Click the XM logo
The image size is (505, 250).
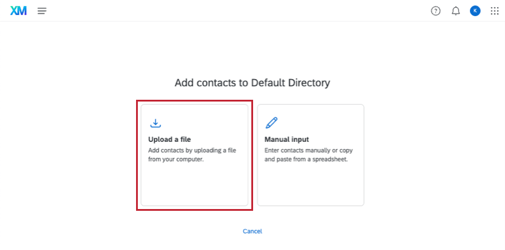coord(18,11)
